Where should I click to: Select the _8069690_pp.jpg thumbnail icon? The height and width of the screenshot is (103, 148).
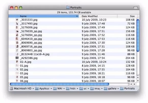(17, 43)
